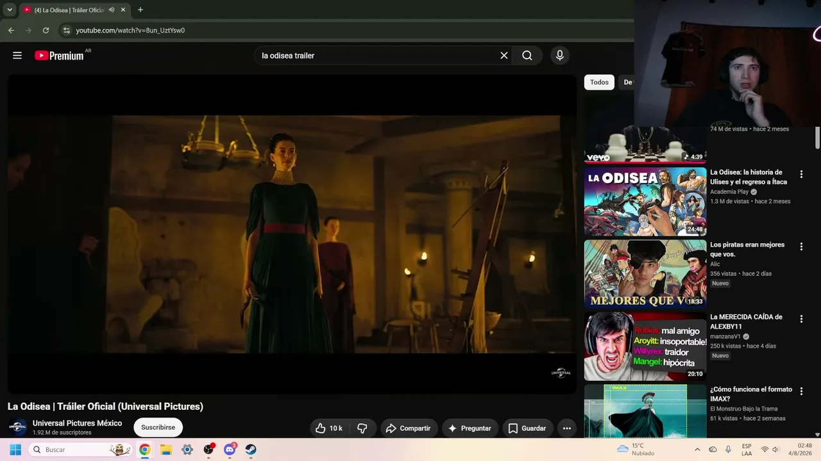Like the La Odisea trailer
The width and height of the screenshot is (821, 461).
pyautogui.click(x=329, y=428)
